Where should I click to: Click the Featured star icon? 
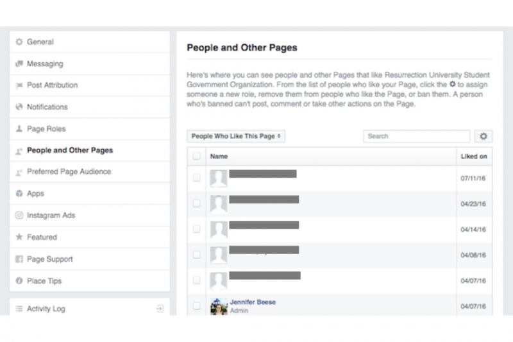pos(19,237)
